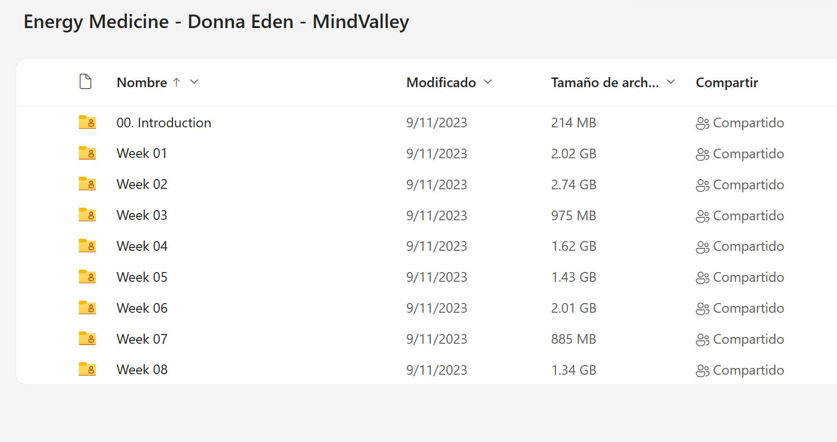Click the Compartir column header

point(727,82)
